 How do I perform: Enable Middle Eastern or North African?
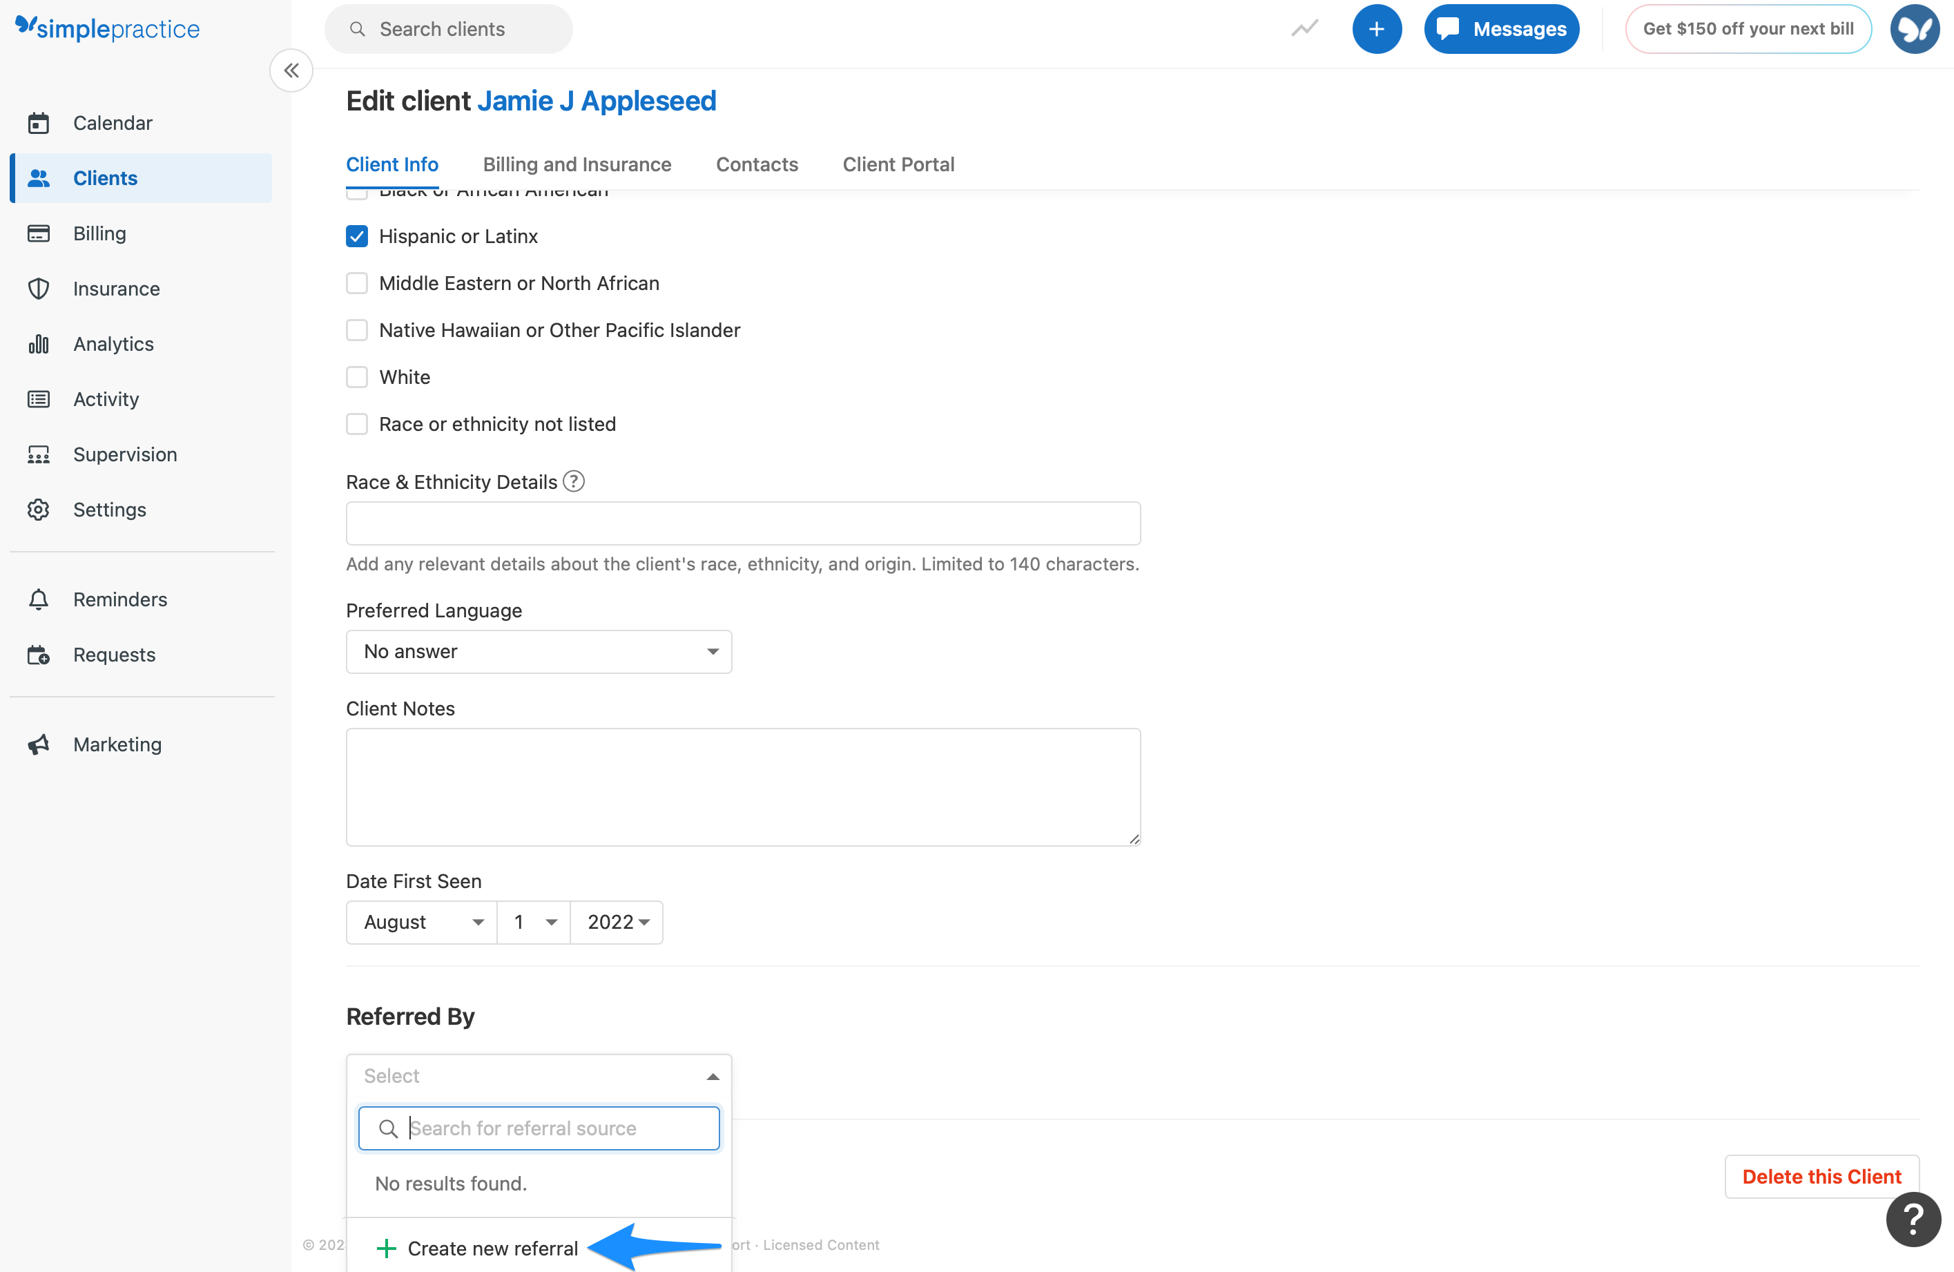pos(357,283)
